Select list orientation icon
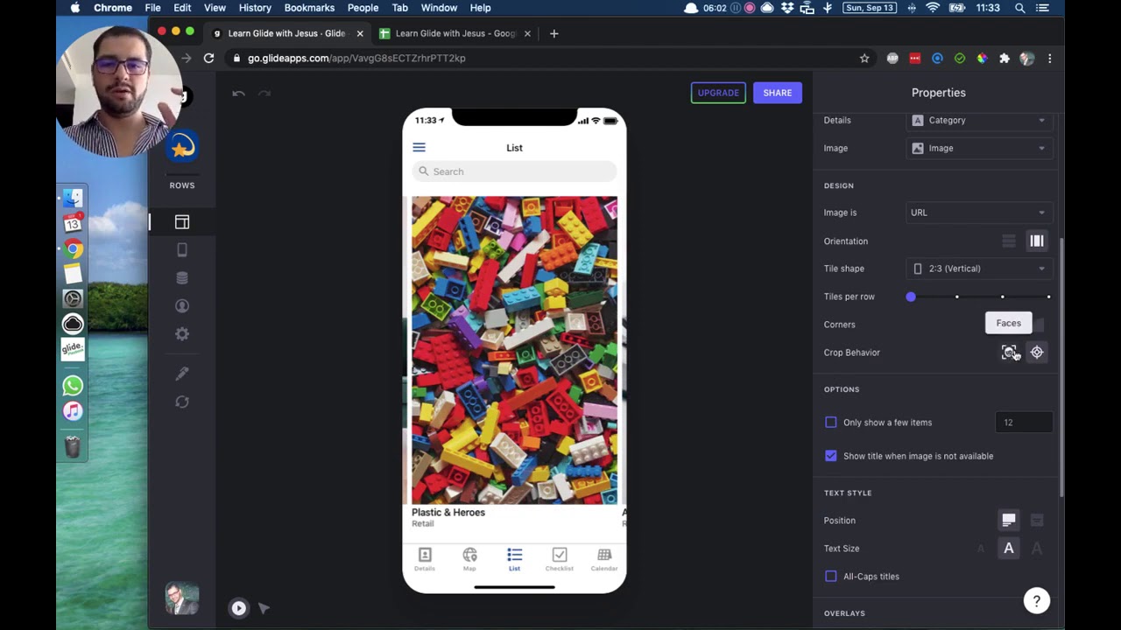The height and width of the screenshot is (630, 1121). coord(1009,241)
